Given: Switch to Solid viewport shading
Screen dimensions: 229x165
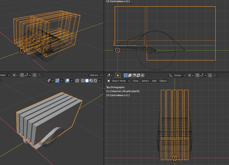Looking at the screenshot, I should [x=87, y=81].
